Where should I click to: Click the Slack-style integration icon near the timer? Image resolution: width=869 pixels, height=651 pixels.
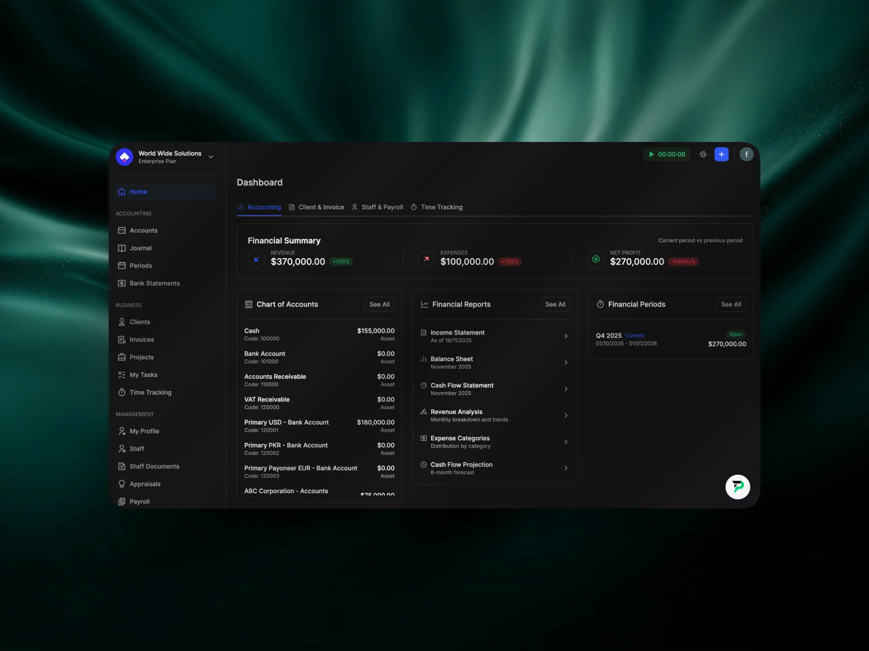pos(703,154)
